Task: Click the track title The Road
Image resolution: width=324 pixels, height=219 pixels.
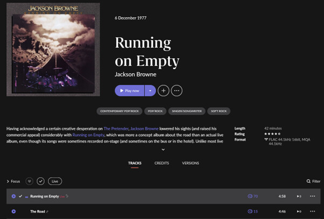Action: pos(38,211)
